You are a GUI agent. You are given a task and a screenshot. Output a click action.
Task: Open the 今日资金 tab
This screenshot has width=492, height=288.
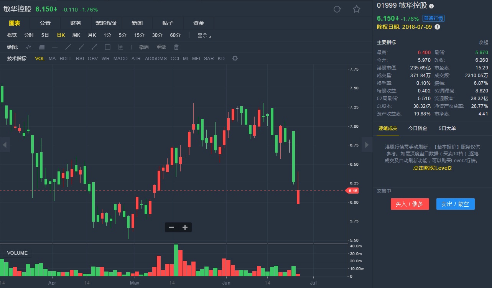click(418, 128)
